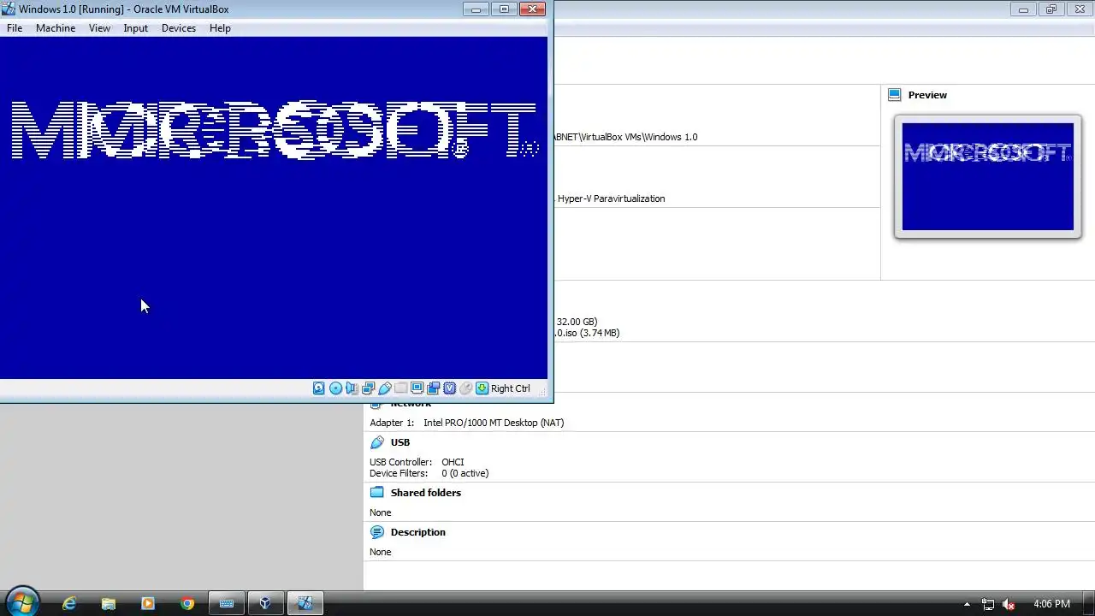1095x616 pixels.
Task: Click 'Intel PRO/1000 MT Desktop (NAT)' text
Action: coord(494,423)
